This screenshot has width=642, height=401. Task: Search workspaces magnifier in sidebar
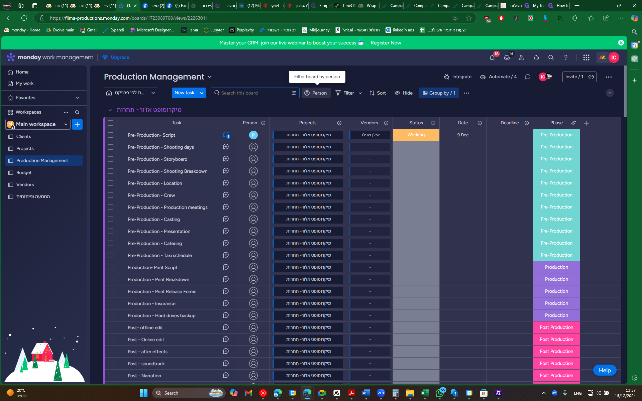point(77,112)
